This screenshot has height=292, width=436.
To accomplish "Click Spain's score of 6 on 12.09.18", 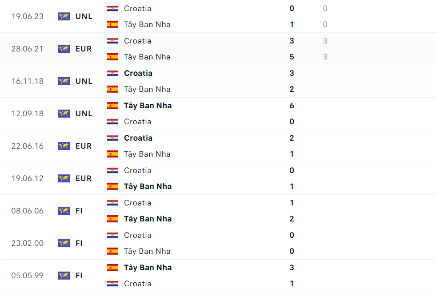I will pyautogui.click(x=292, y=106).
